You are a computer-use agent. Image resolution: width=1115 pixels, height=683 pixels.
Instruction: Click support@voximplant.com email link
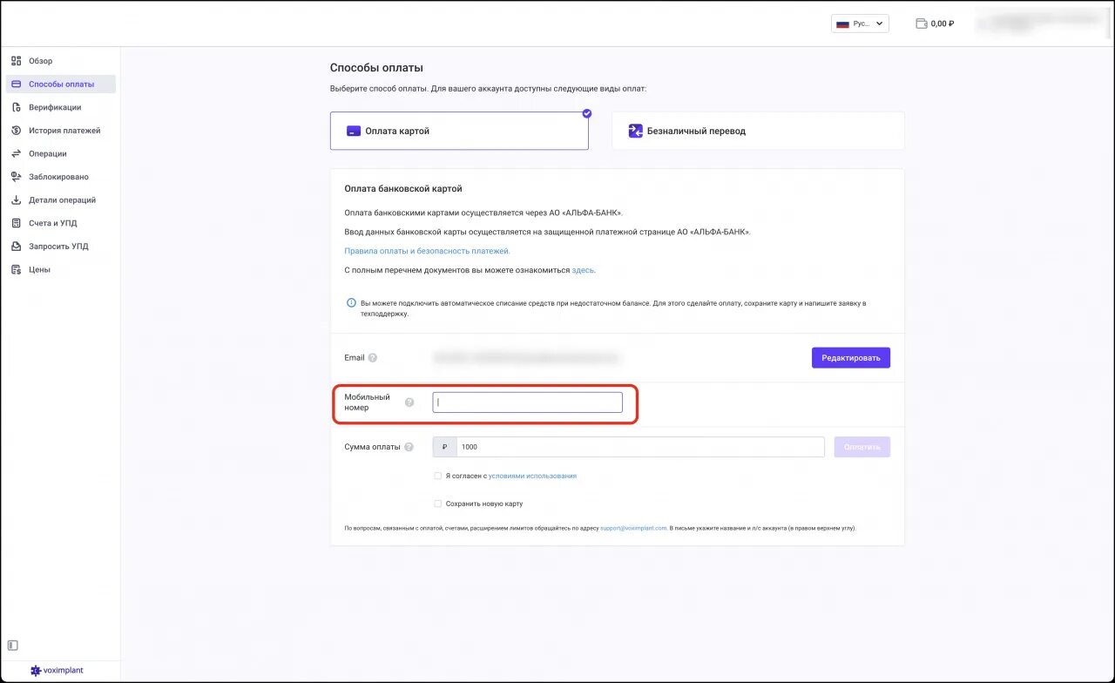633,528
